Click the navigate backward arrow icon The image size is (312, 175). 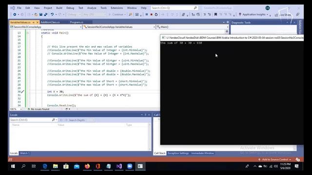15,15
